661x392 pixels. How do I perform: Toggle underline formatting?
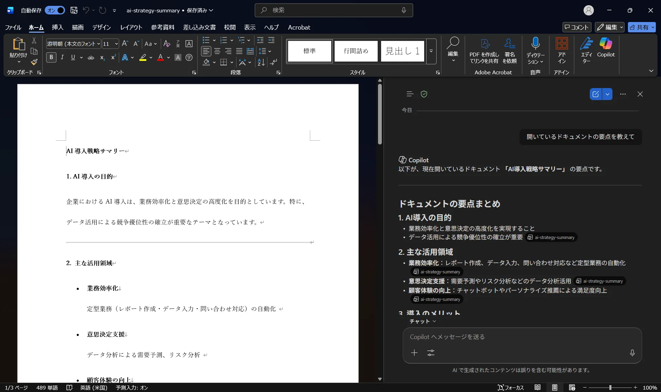(73, 57)
